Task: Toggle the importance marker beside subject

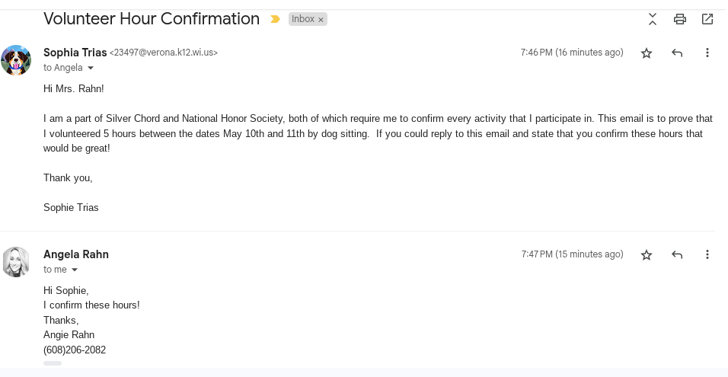Action: [276, 19]
